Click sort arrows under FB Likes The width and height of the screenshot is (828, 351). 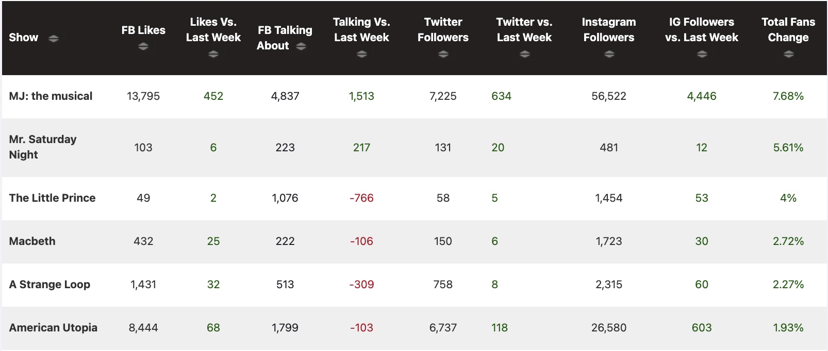tap(143, 47)
